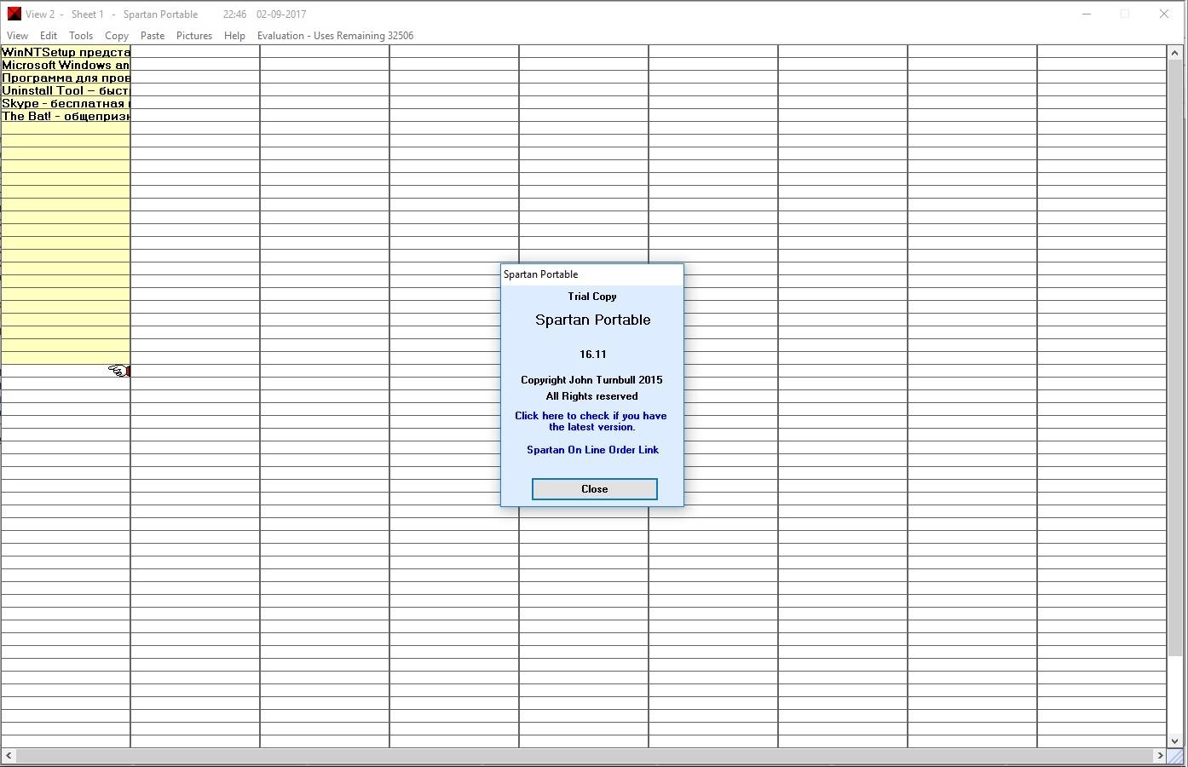1188x767 pixels.
Task: Click link to check latest version
Action: pyautogui.click(x=591, y=421)
